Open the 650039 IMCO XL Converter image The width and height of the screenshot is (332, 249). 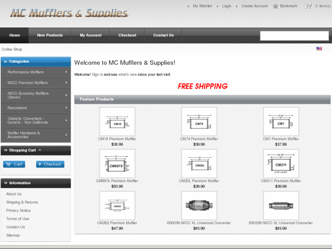pos(199,205)
